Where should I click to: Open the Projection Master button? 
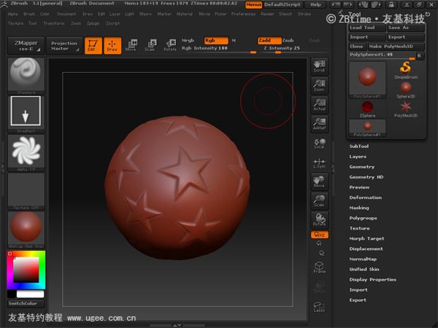tap(64, 45)
